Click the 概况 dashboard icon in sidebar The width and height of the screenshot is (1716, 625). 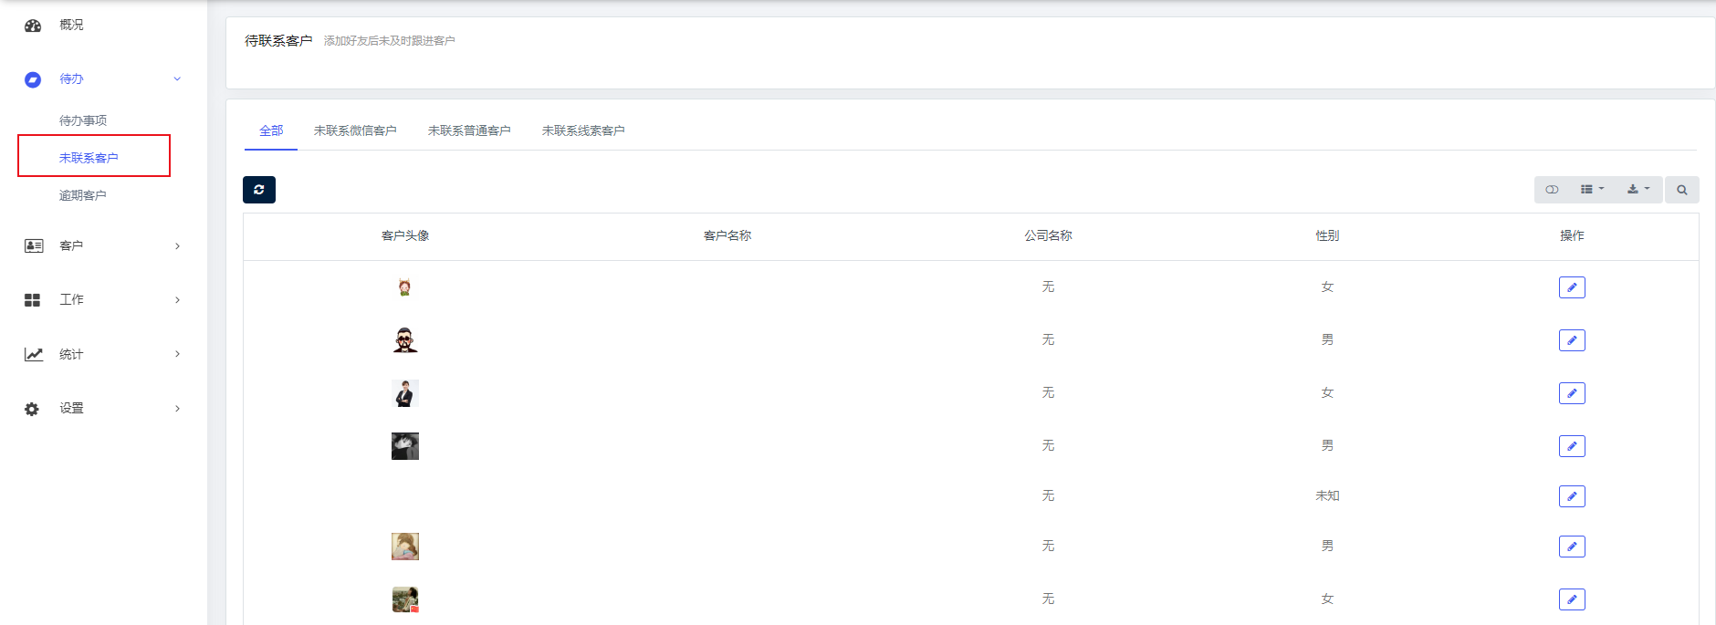click(x=33, y=26)
